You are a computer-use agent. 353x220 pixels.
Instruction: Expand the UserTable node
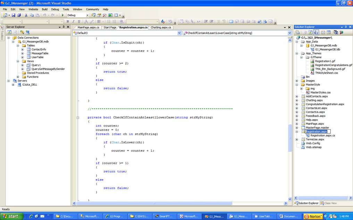click(x=23, y=57)
